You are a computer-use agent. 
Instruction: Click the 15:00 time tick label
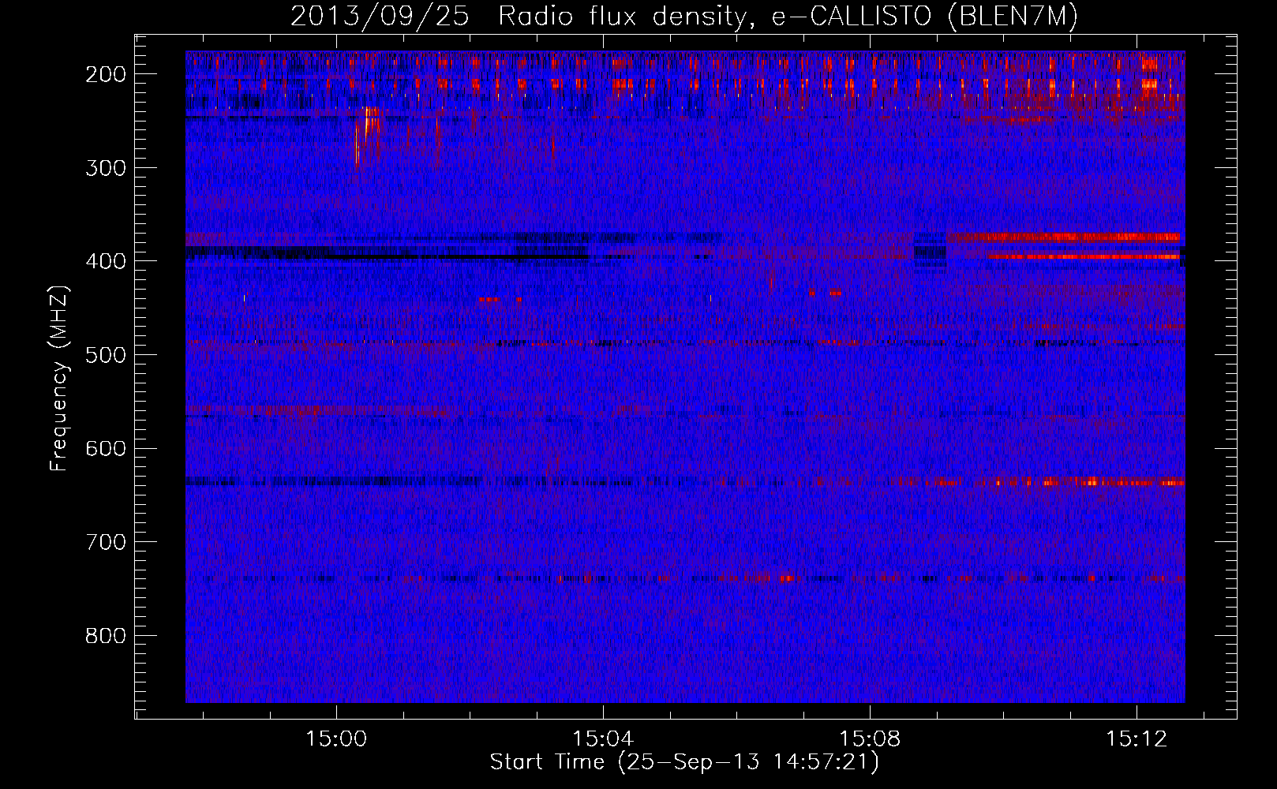coord(336,739)
